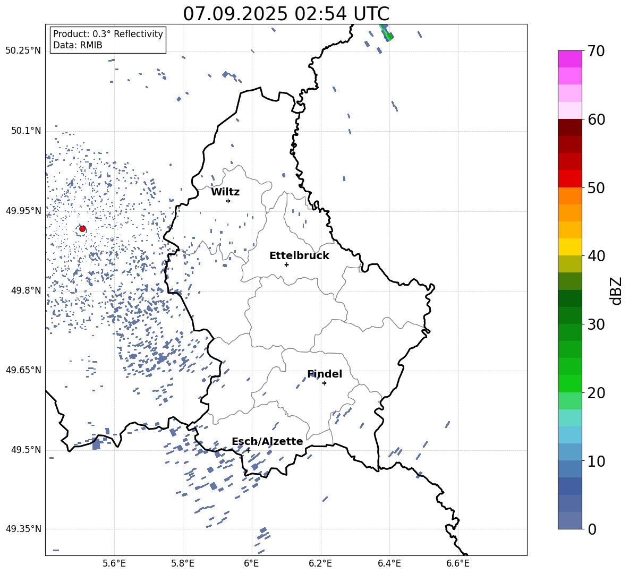Viewport: 629px width, 574px height.
Task: Click the 49.95°N latitude label
Action: (23, 211)
